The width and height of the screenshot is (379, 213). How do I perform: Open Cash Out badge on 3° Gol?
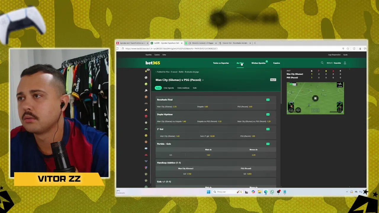pos(268,129)
